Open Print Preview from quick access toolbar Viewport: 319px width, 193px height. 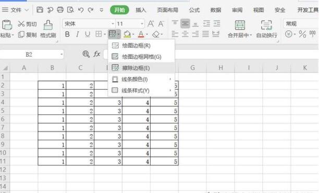(x=70, y=10)
